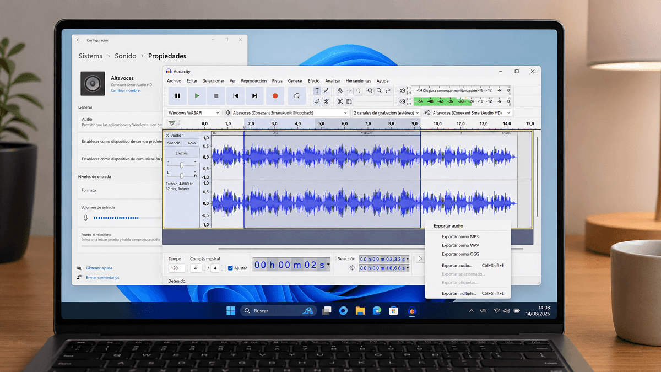Viewport: 661px width, 372px height.
Task: Open the Pistas menu
Action: 277,80
